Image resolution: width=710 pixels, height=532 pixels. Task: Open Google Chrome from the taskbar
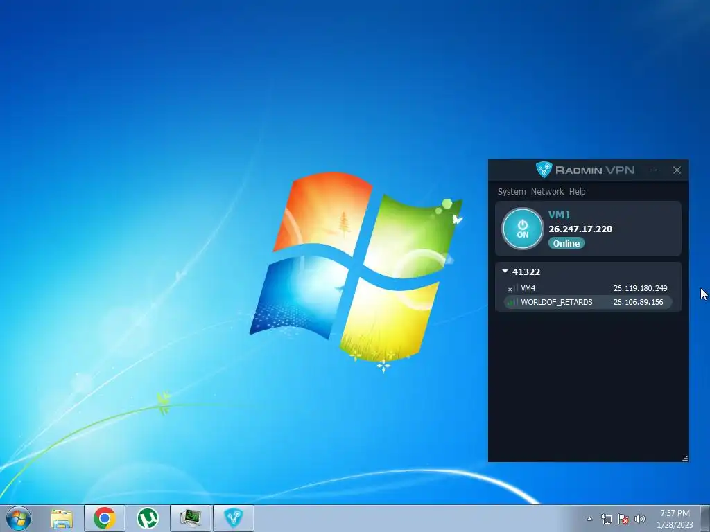(105, 518)
